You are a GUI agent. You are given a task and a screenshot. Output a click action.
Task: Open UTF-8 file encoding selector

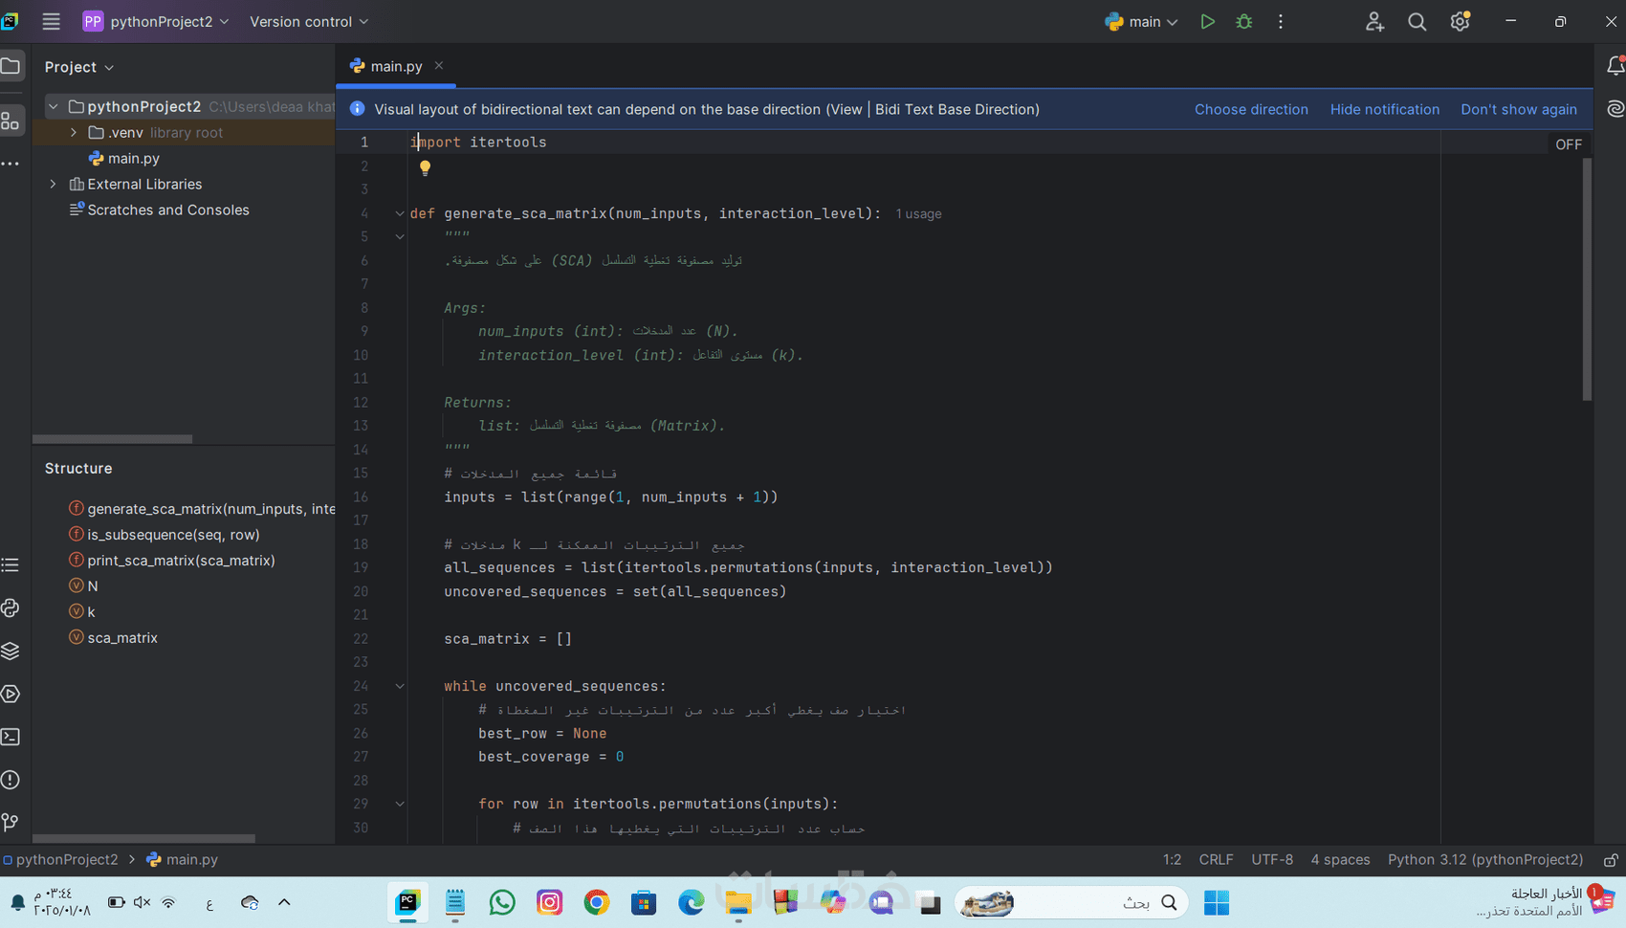click(1272, 860)
